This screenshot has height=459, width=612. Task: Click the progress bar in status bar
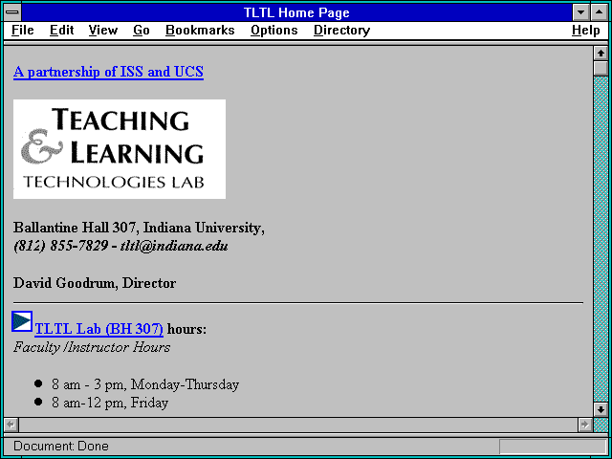pos(553,447)
